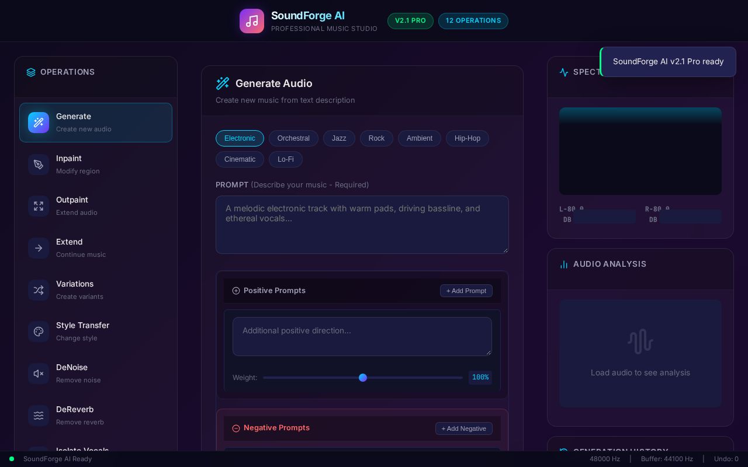Click the waveform icon in analysis placeholder
This screenshot has height=467, width=748.
(x=640, y=341)
